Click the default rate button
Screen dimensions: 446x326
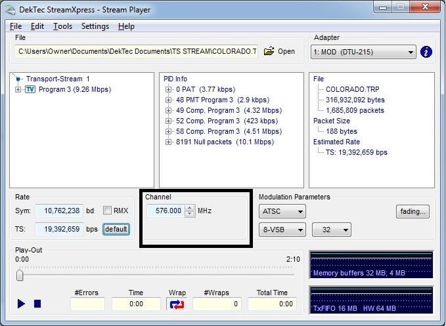point(116,229)
